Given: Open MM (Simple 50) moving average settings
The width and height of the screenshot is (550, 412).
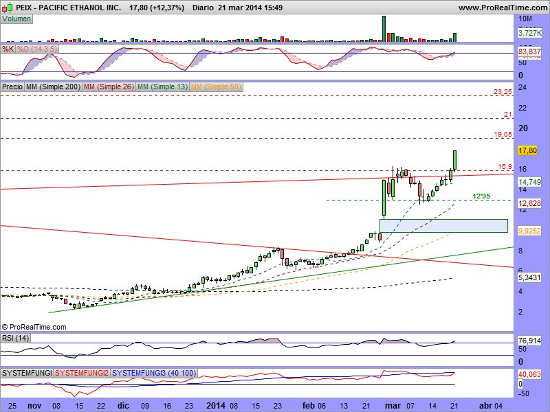Looking at the screenshot, I should 216,87.
